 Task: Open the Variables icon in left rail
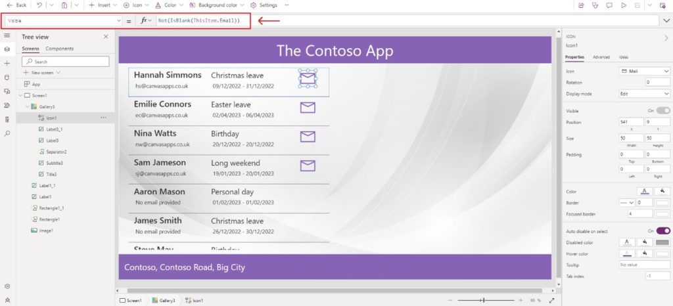point(7,120)
